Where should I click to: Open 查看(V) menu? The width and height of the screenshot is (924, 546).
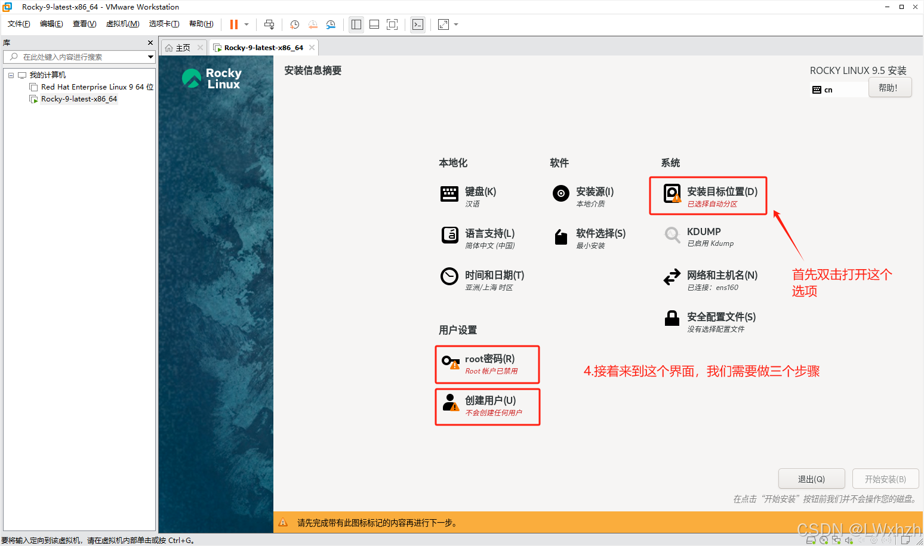[84, 24]
